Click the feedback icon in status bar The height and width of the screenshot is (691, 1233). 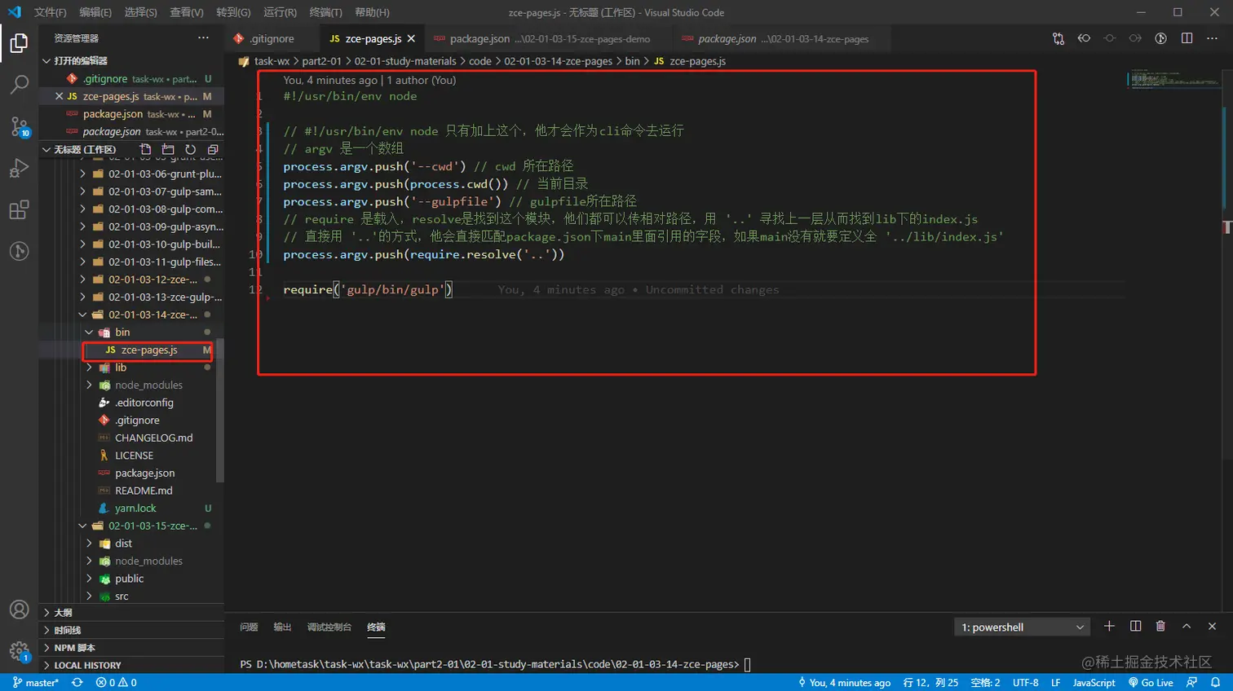(1191, 683)
